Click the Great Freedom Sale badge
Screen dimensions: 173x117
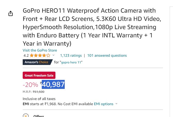39,75
